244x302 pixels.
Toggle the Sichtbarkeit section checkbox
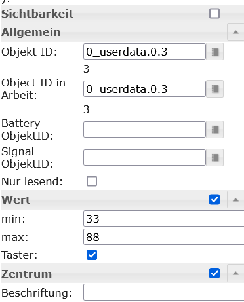coord(214,14)
